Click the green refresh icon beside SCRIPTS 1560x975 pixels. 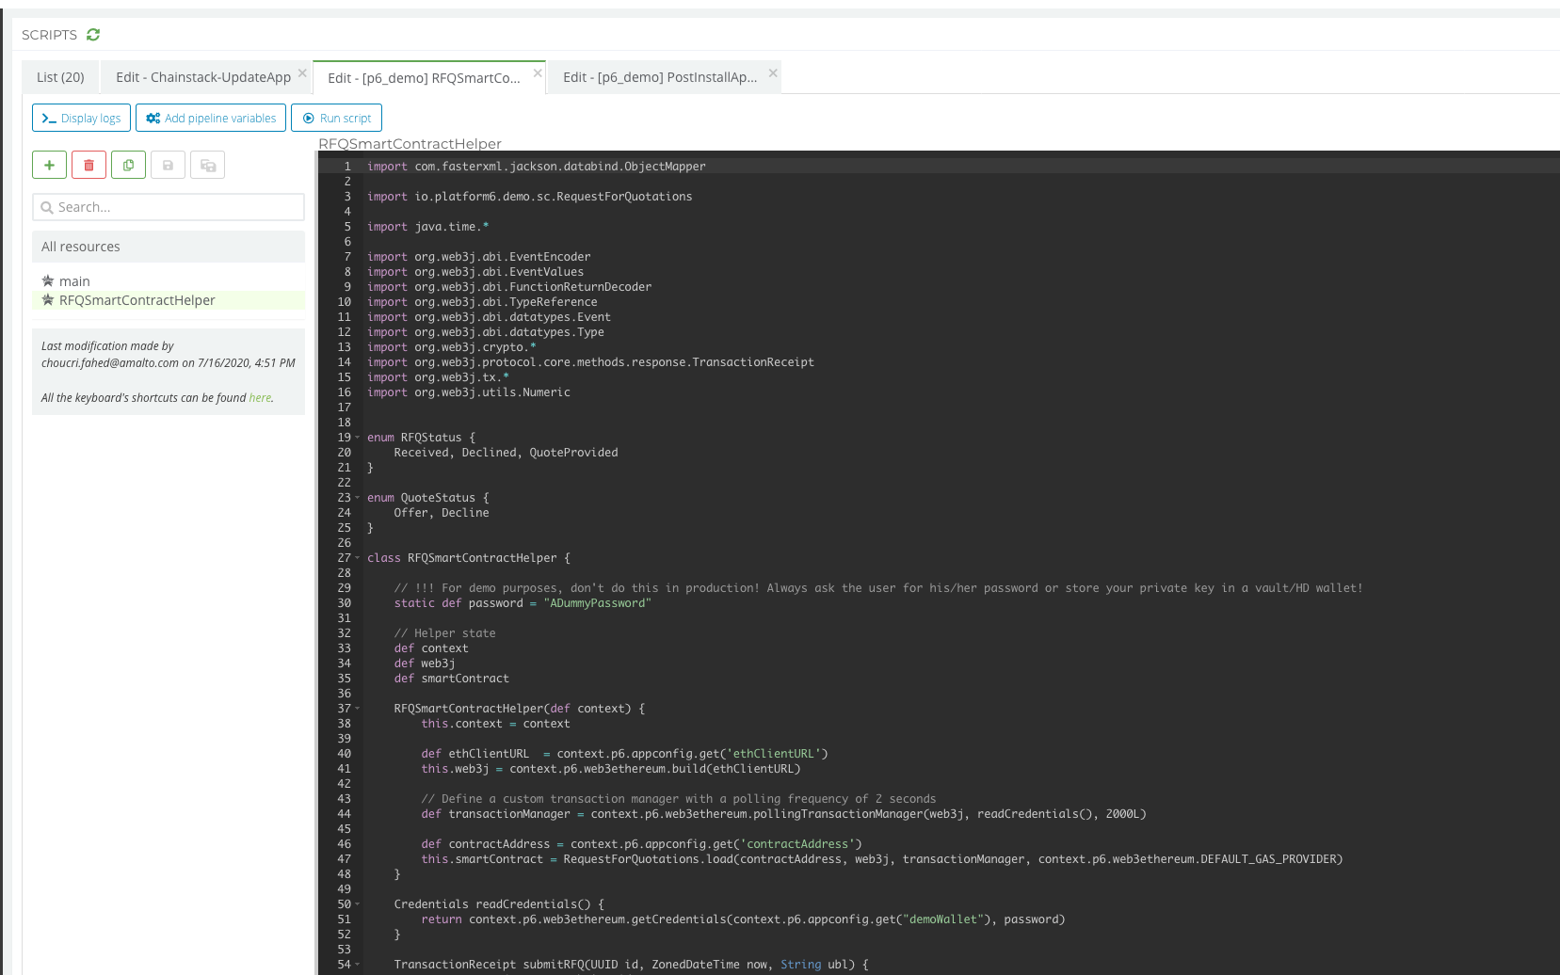93,35
